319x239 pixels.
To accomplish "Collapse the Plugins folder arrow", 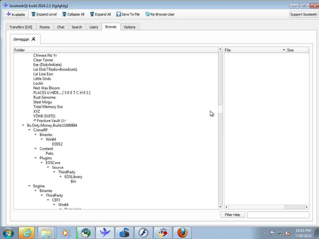I will click(x=36, y=158).
